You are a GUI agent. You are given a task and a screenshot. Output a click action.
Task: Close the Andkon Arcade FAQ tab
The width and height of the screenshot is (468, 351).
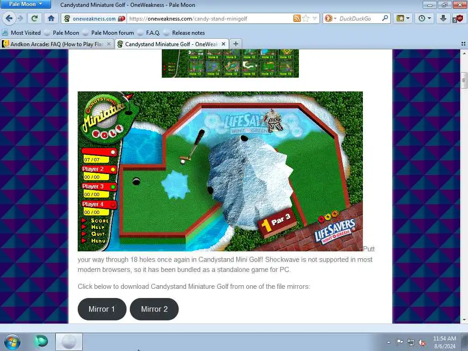(109, 44)
